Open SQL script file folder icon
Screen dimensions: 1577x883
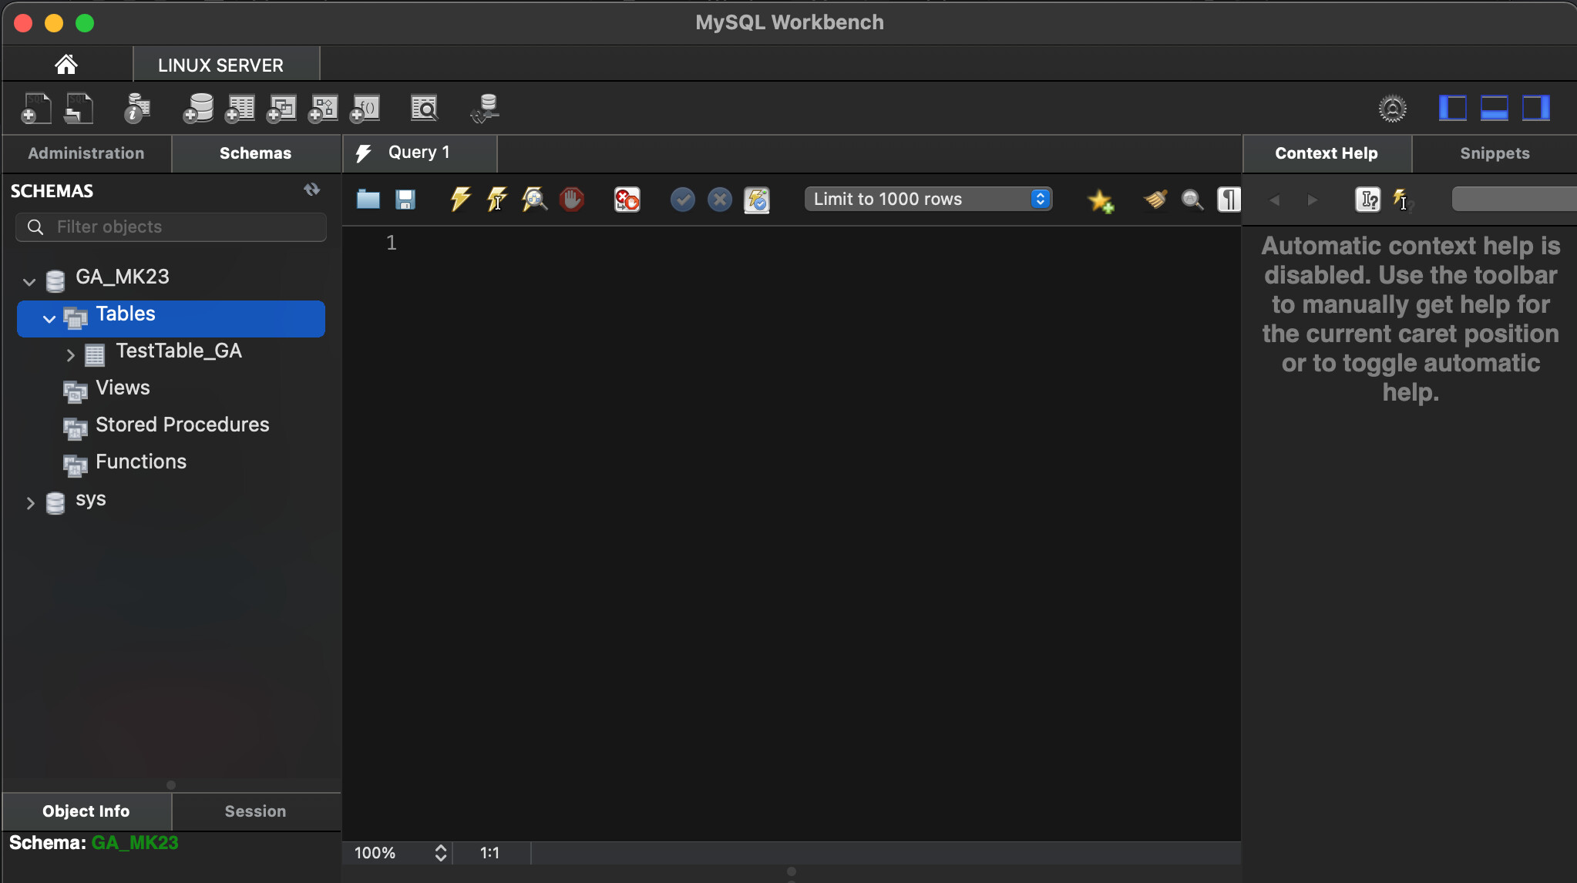click(x=368, y=200)
